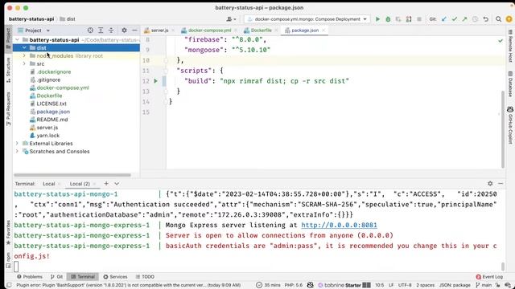The height and width of the screenshot is (289, 515).
Task: Open Pull Requests side panel
Action: coord(8,109)
